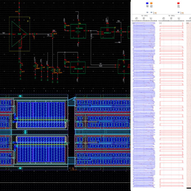
Task: Select the lower oscillator block in the schematic
Action: tap(78, 68)
